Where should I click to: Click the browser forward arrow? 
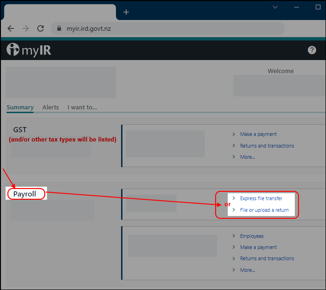[x=26, y=28]
